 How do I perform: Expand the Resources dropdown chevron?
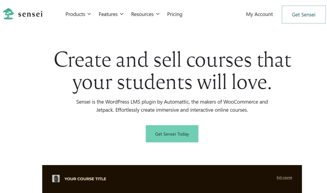pyautogui.click(x=158, y=14)
